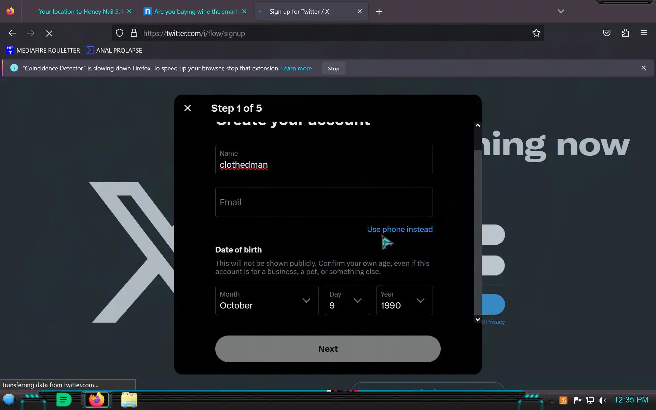Open the Pocket save icon

(x=607, y=33)
